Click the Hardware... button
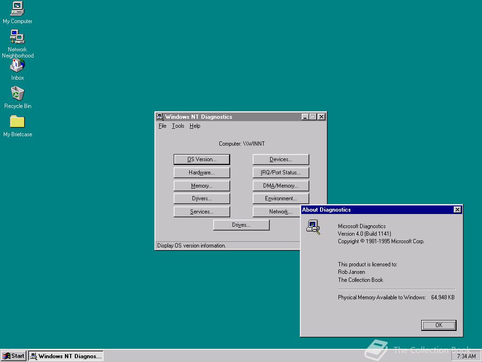Image resolution: width=482 pixels, height=362 pixels. click(x=201, y=173)
